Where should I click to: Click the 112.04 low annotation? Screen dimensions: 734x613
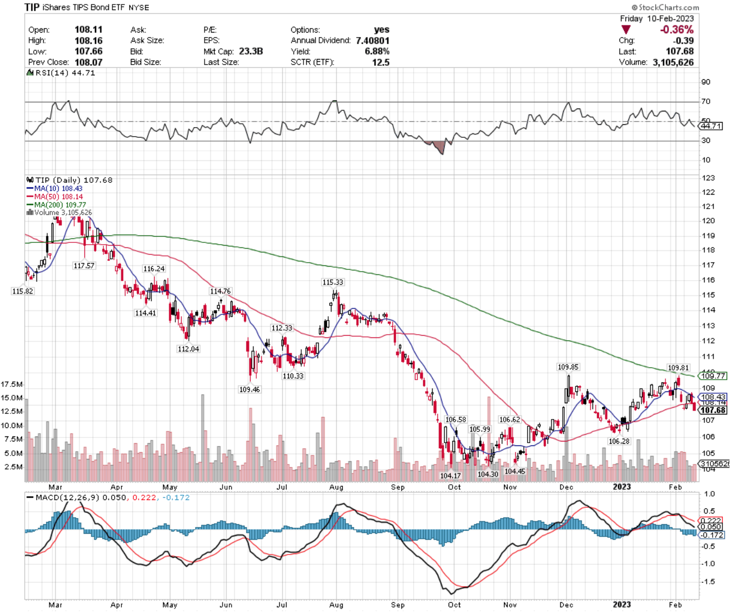click(x=188, y=349)
